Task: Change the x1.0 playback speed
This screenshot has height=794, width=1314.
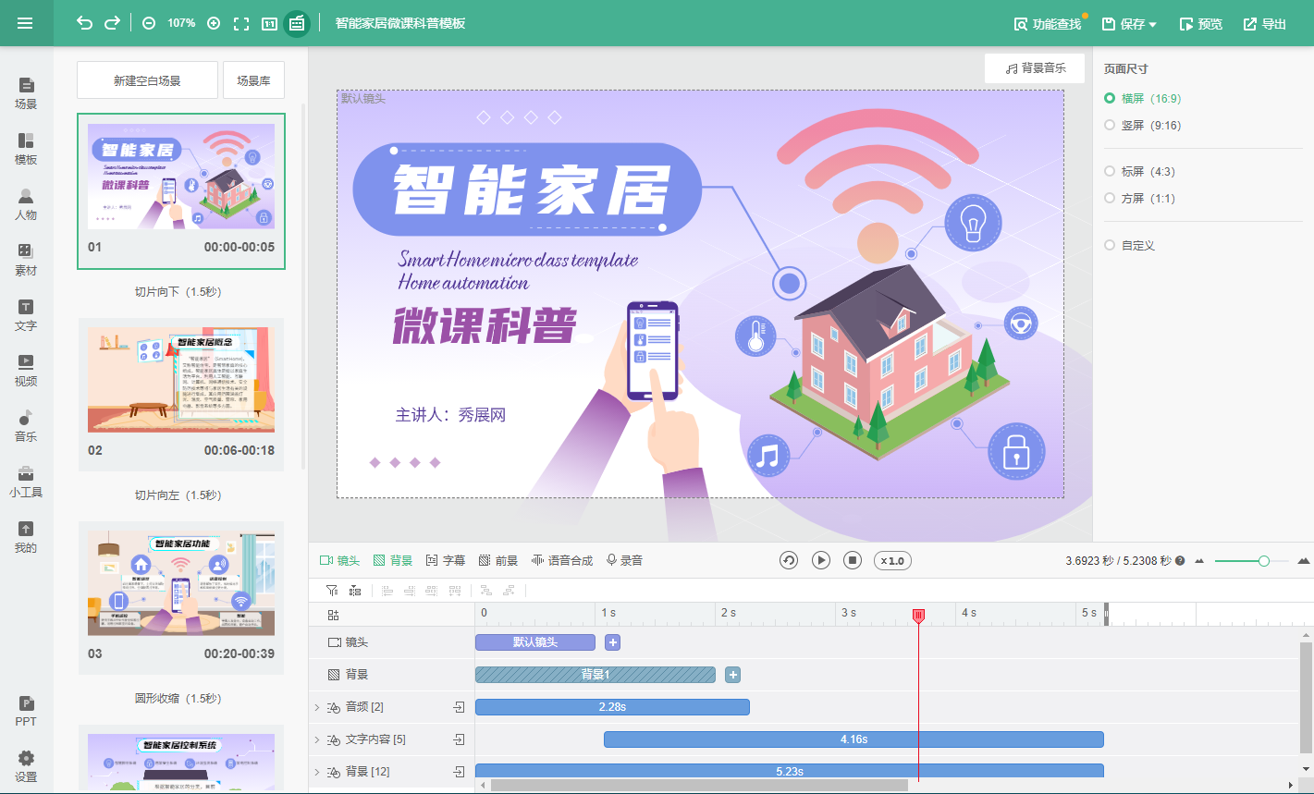Action: click(x=892, y=561)
